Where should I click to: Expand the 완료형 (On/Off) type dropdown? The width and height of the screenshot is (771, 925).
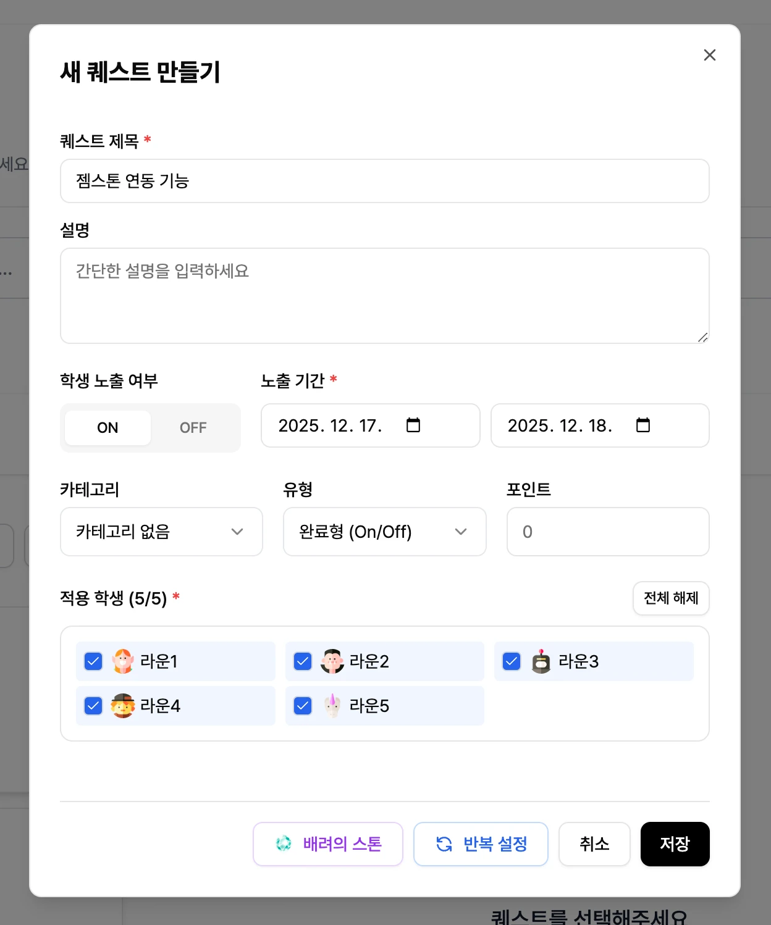click(x=384, y=532)
